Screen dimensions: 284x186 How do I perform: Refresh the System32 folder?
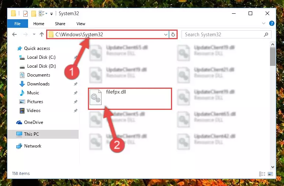pos(173,34)
